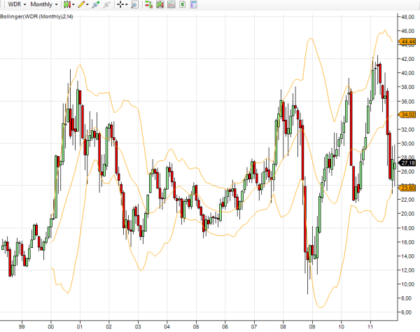Screen dimensions: 420x332
Task: Click the 48,00 price axis label
Action: pos(407,17)
